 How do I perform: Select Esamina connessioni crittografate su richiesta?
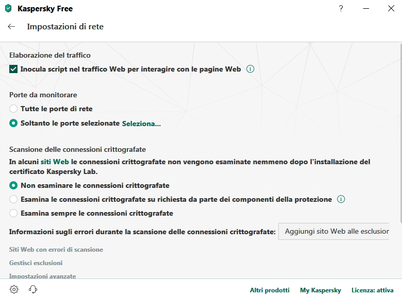(13, 199)
